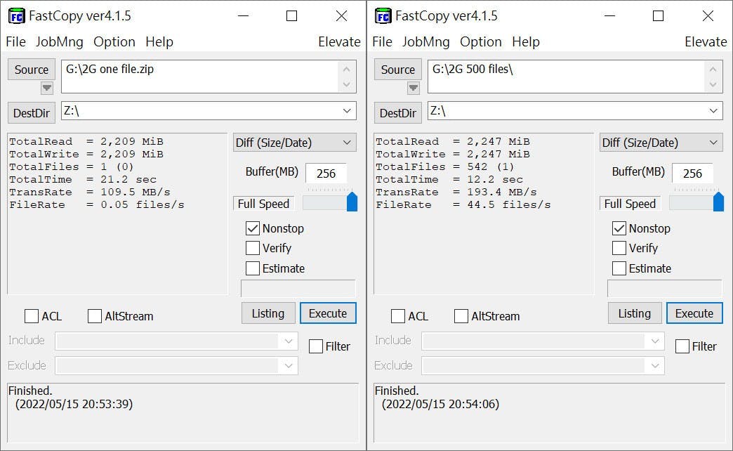The height and width of the screenshot is (451, 733).
Task: Click 'Full Speed' label in the '2G 500 files' window
Action: pyautogui.click(x=630, y=204)
